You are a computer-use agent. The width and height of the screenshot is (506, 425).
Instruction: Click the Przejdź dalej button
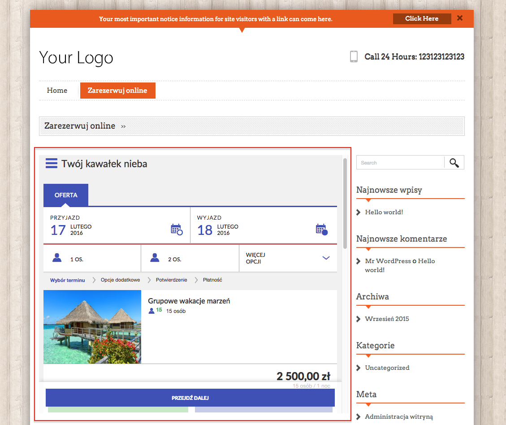point(190,398)
